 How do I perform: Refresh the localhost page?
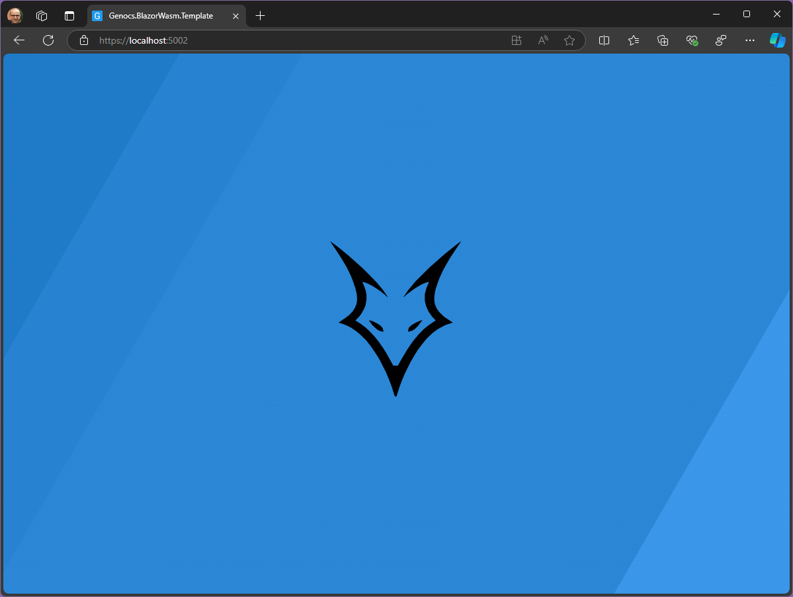coord(48,40)
